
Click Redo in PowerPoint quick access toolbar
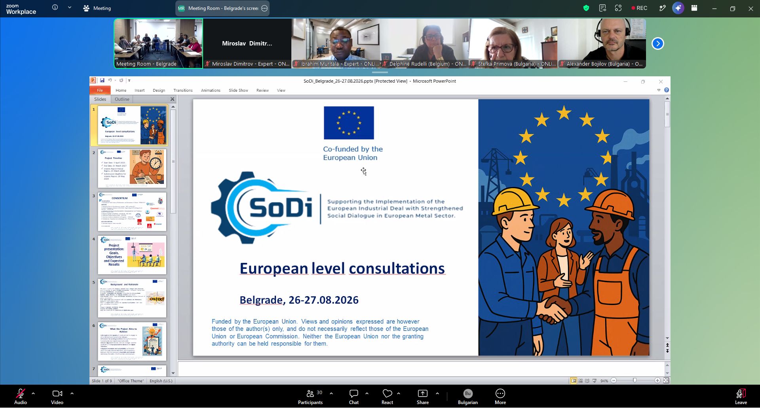(121, 80)
